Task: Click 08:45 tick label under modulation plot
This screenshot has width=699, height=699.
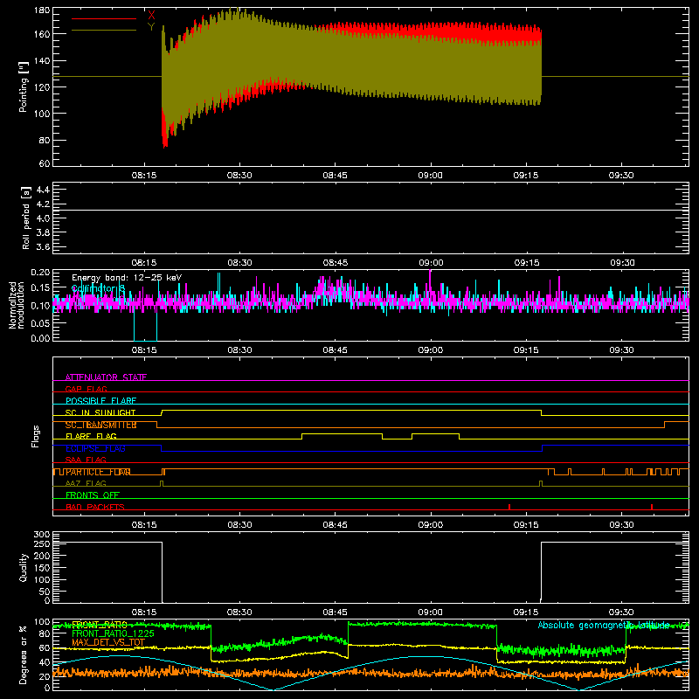Action: click(336, 350)
